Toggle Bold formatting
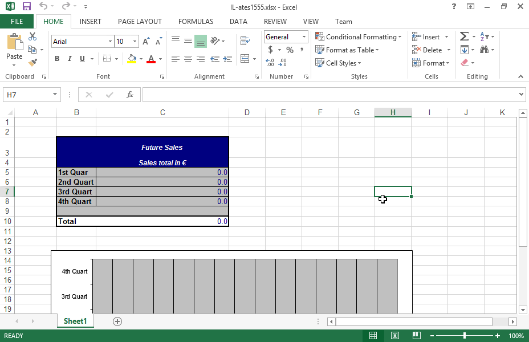This screenshot has width=529, height=342. 57,59
